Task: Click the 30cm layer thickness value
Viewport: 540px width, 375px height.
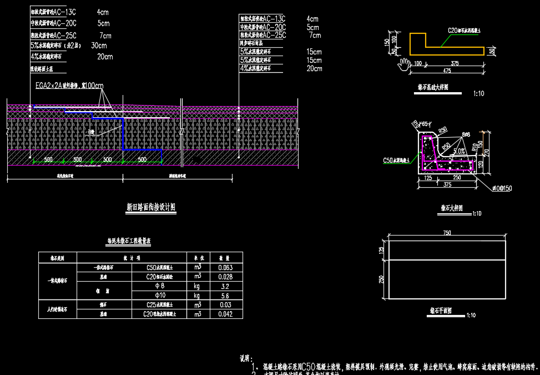Action: pos(99,46)
